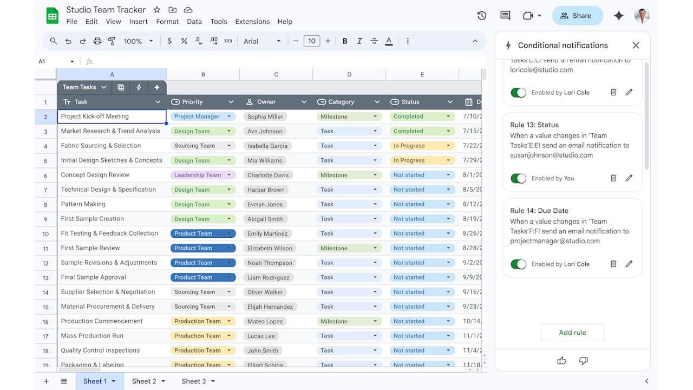Click lightning bolt icon in table header
The width and height of the screenshot is (693, 390).
tap(139, 87)
